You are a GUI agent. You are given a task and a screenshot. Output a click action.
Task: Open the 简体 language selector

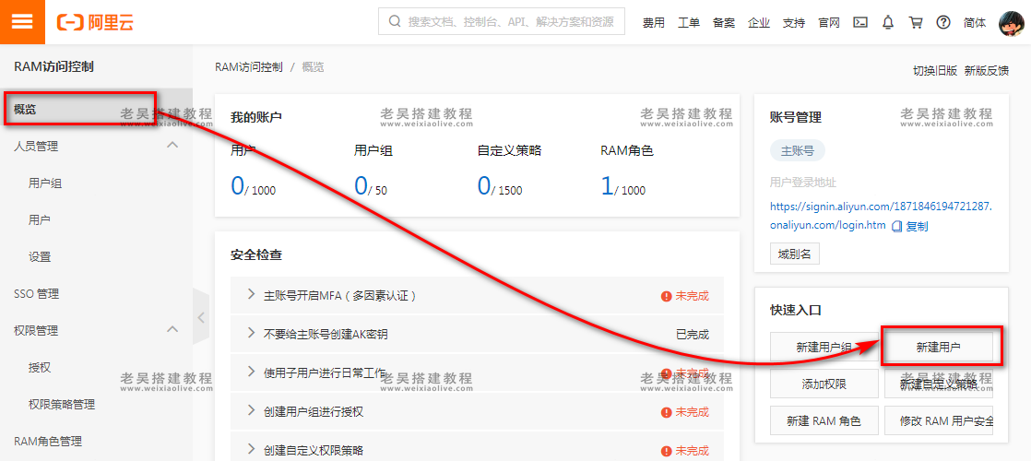click(975, 22)
